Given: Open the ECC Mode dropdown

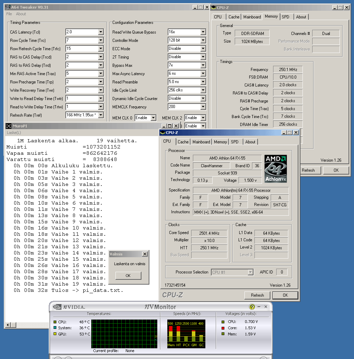Looking at the screenshot, I should coord(203,49).
